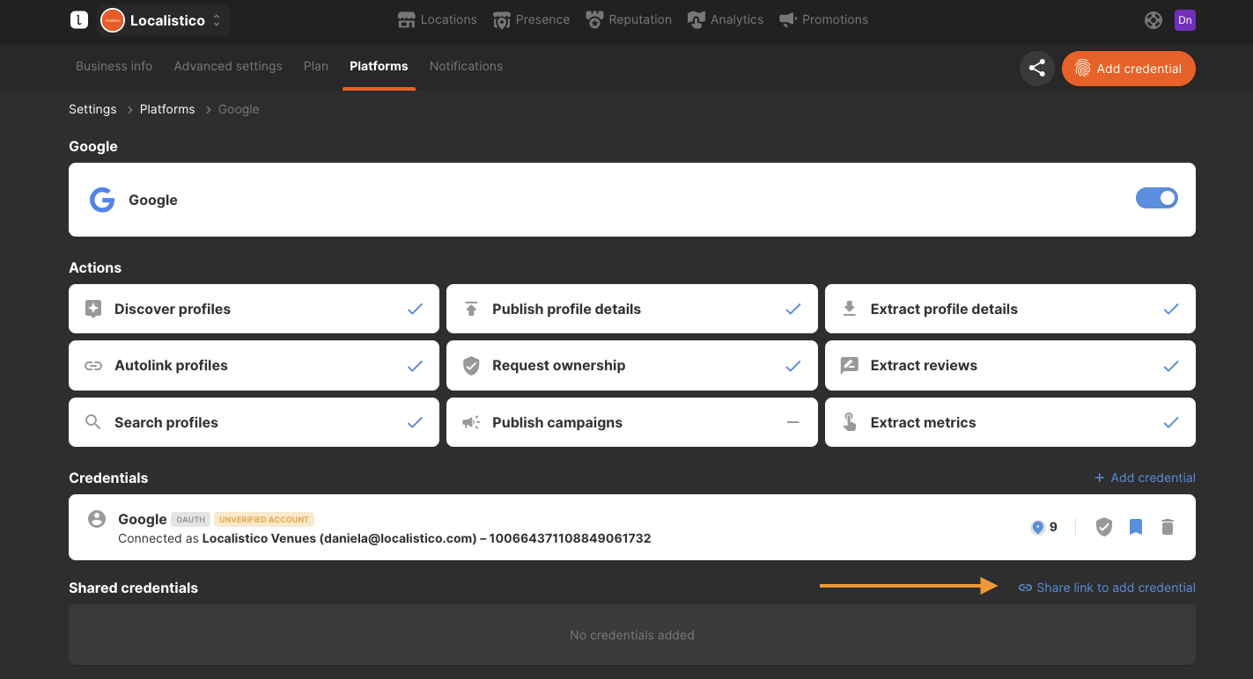Toggle the Autolink profiles checkmark
Screen dimensions: 1253x679
(x=415, y=366)
